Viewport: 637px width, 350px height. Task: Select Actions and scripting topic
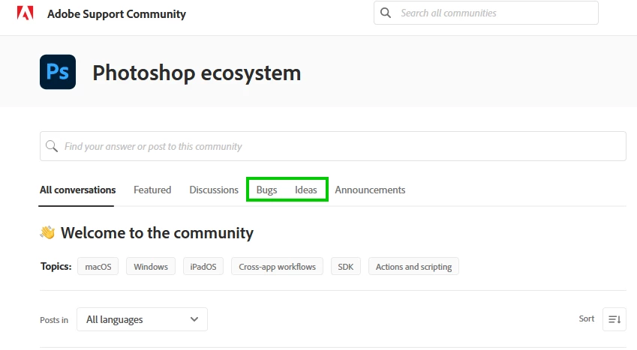tap(413, 266)
